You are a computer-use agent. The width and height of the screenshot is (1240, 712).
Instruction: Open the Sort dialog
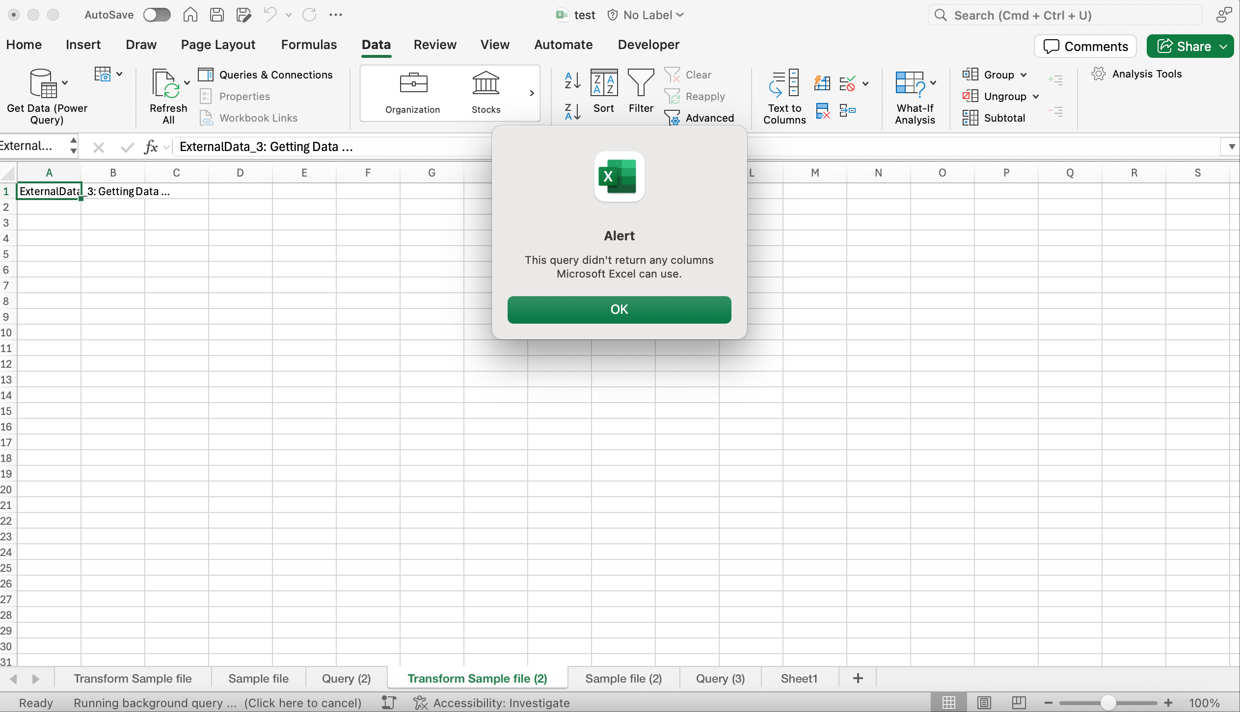pyautogui.click(x=604, y=92)
